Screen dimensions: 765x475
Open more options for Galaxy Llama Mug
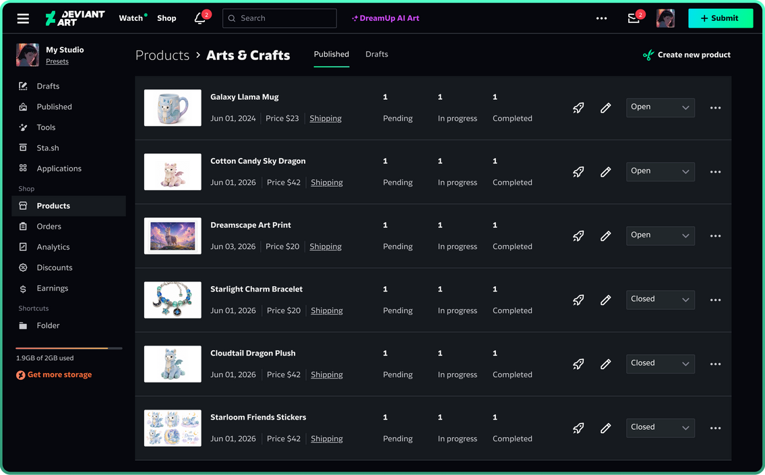click(x=715, y=108)
